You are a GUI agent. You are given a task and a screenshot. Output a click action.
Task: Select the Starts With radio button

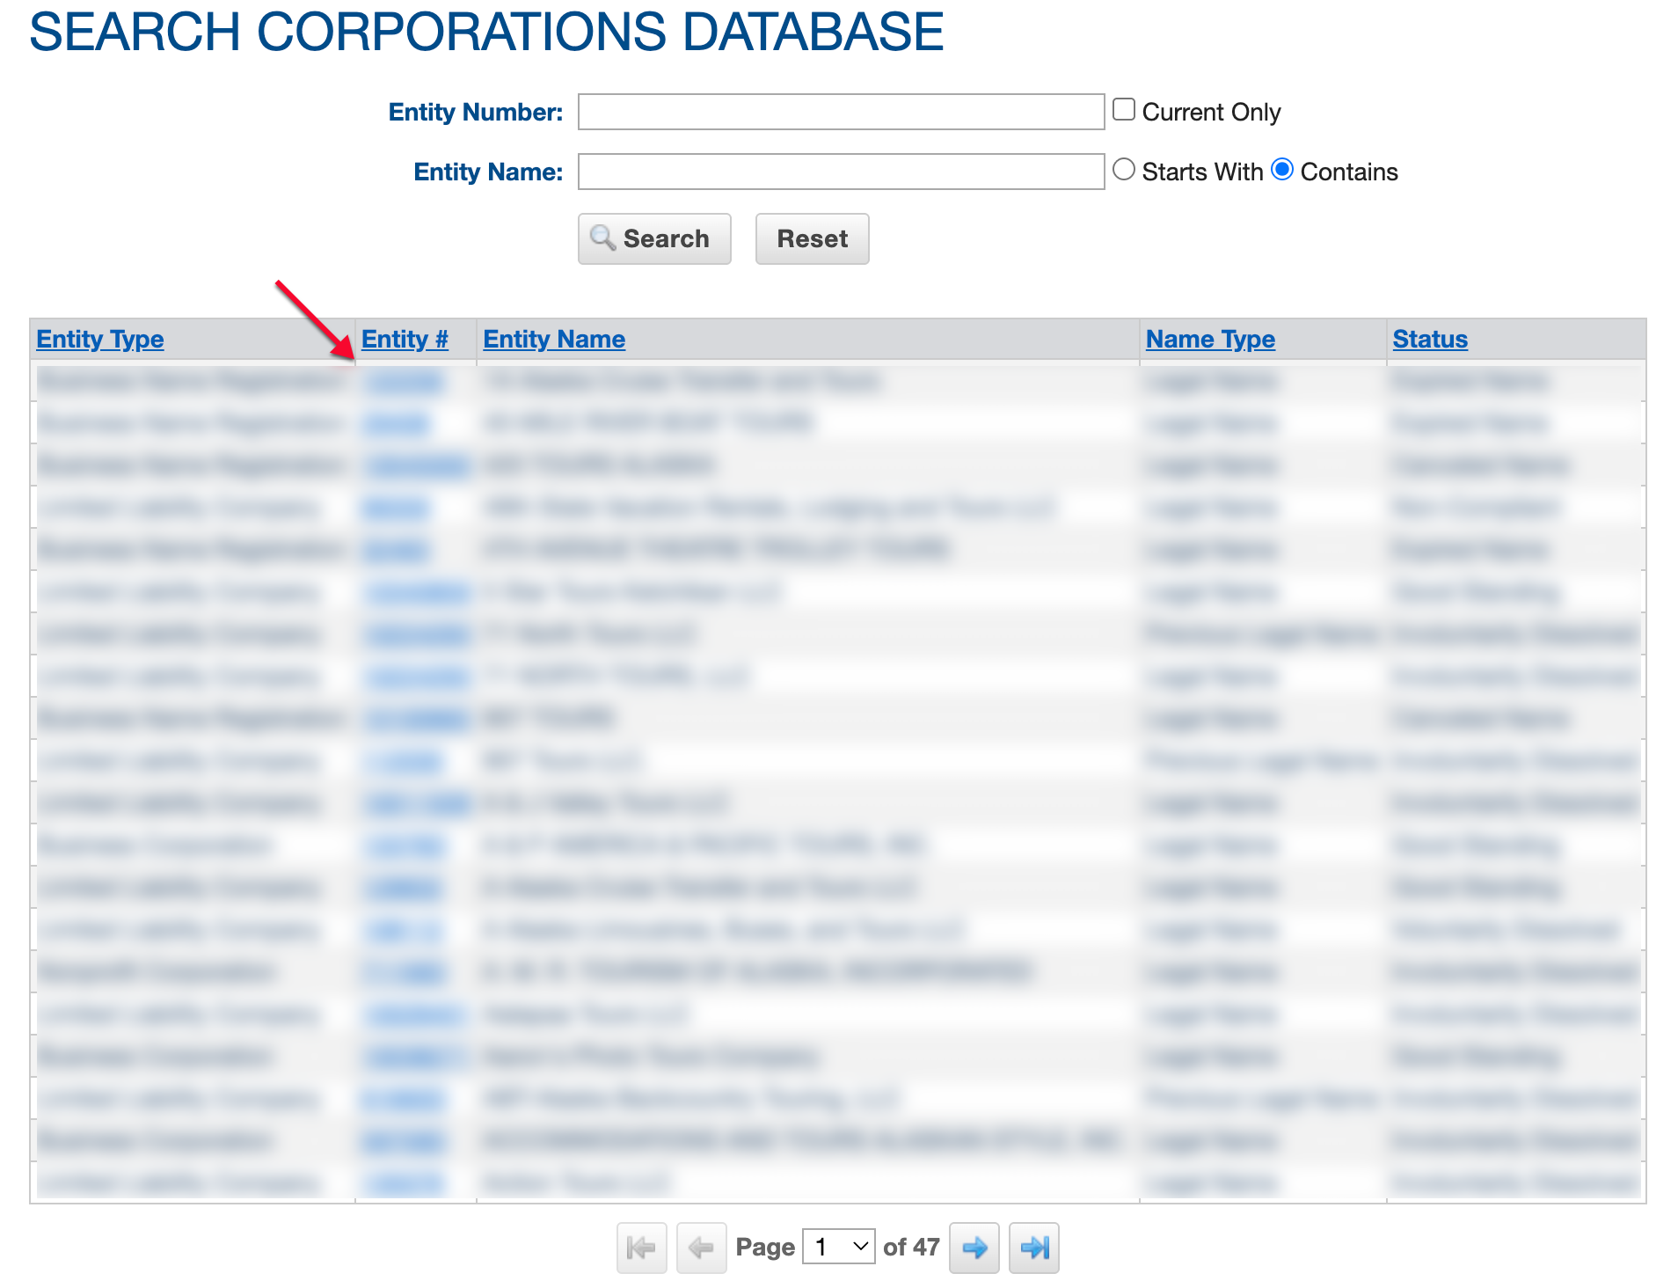pos(1124,169)
